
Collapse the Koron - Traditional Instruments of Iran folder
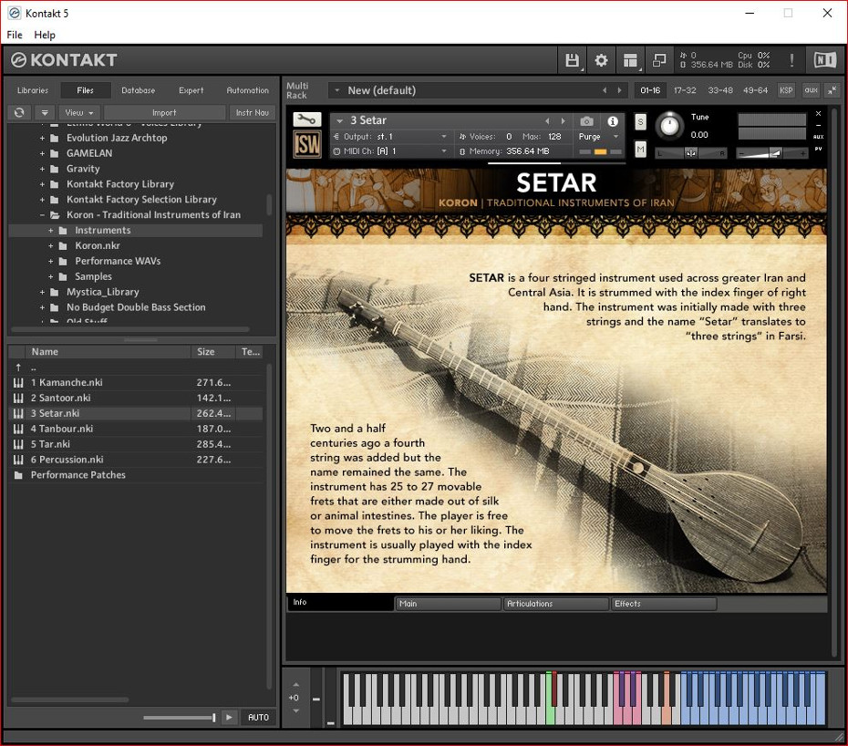pos(42,215)
